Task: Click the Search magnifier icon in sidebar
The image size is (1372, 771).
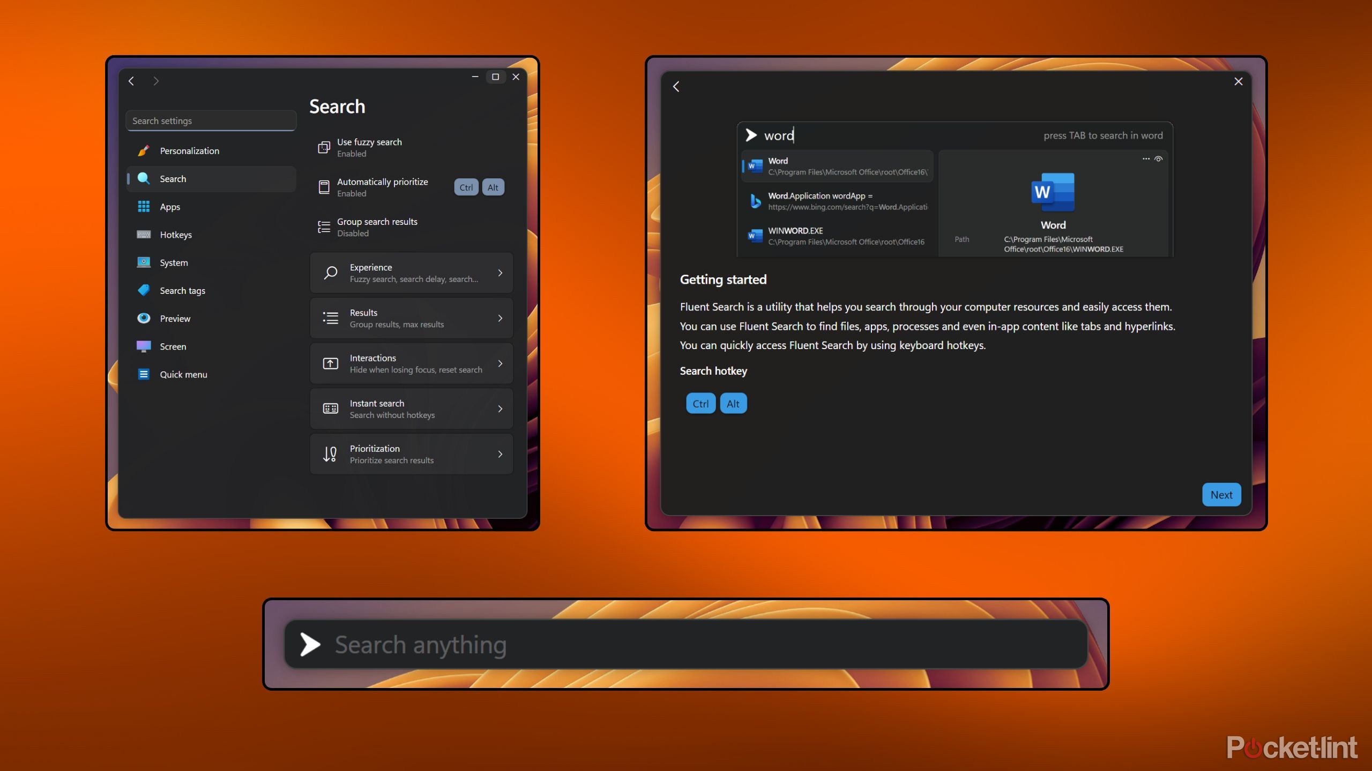Action: point(143,178)
